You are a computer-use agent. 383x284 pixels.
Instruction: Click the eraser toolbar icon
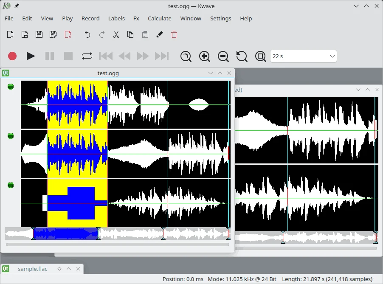[160, 34]
